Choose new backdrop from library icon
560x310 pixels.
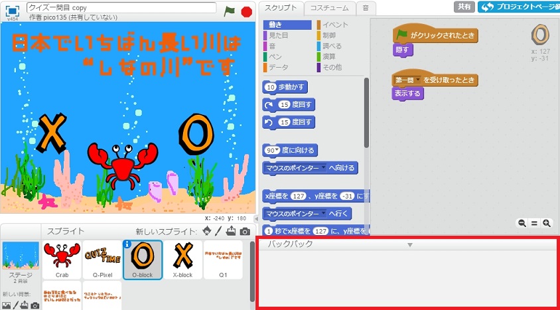pos(7,305)
